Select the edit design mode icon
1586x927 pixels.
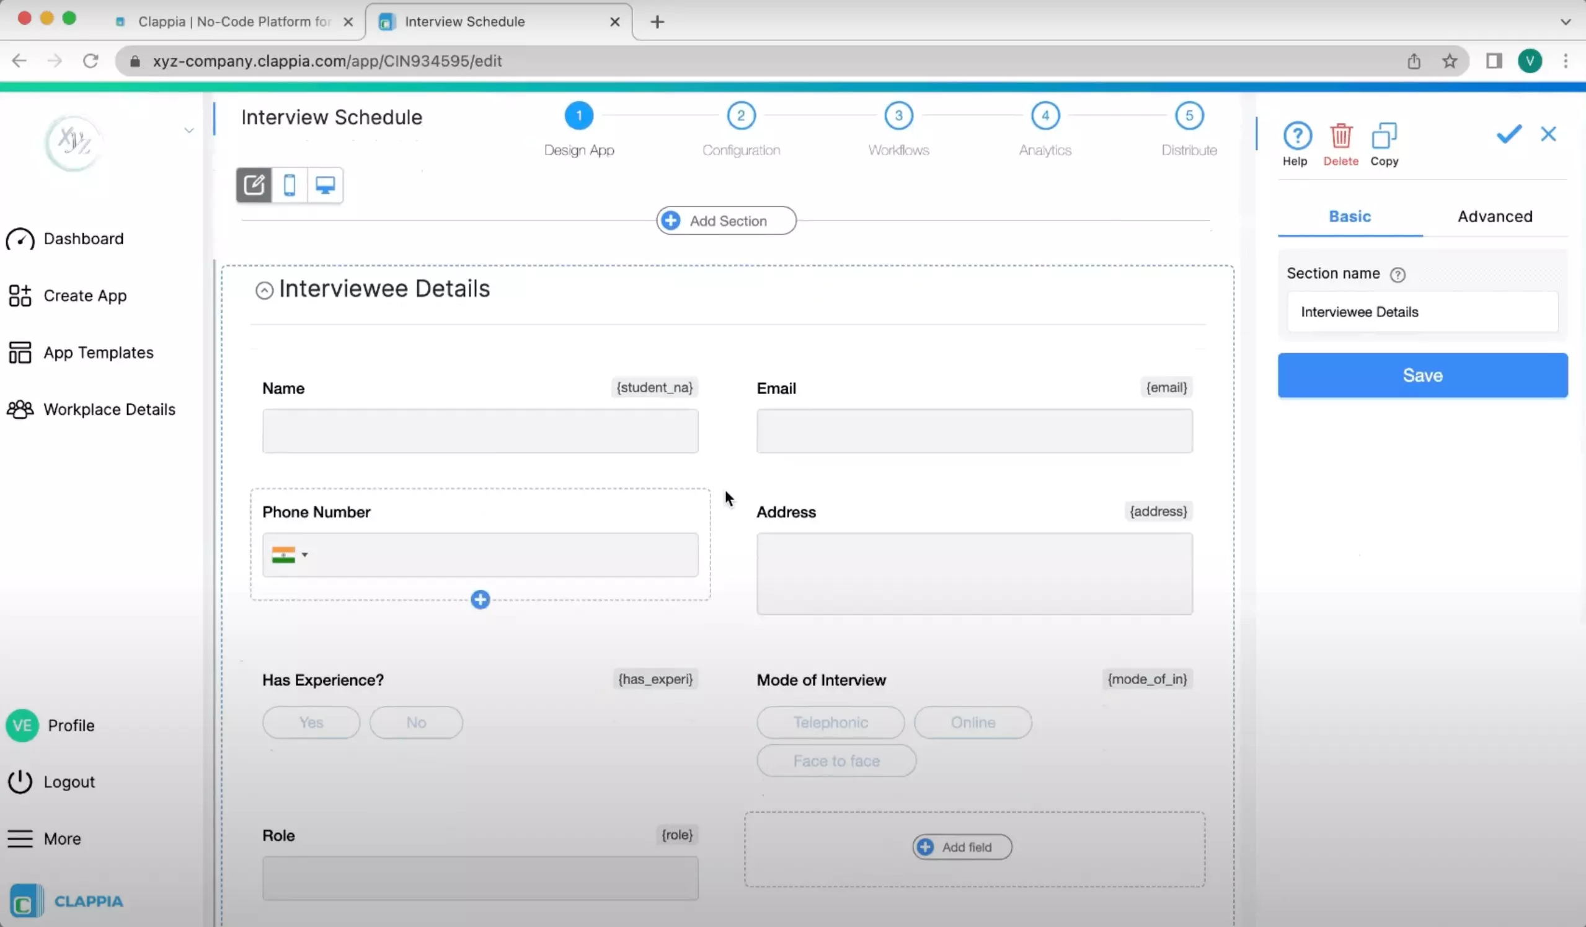(254, 185)
